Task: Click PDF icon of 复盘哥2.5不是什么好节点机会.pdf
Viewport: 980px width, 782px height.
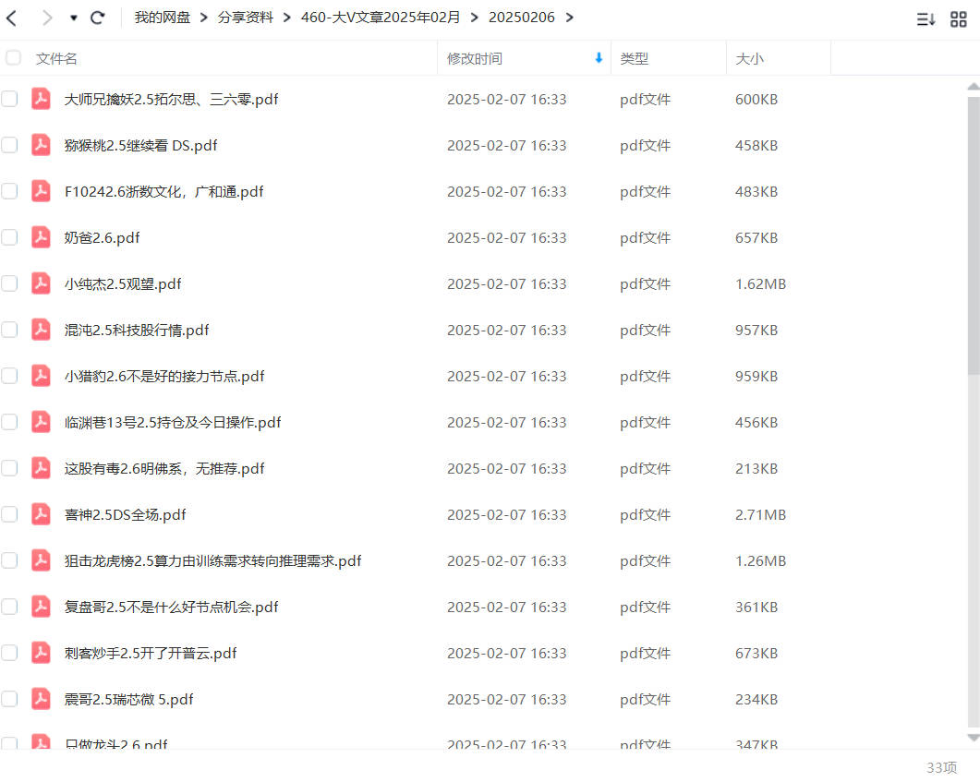Action: pos(42,608)
